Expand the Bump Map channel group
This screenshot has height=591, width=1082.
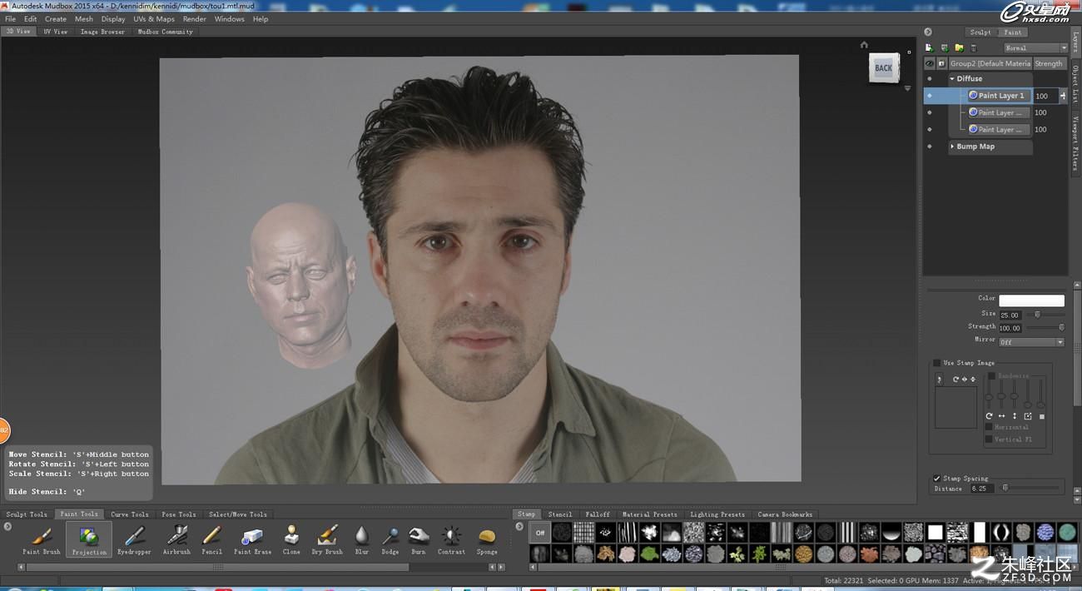(x=952, y=147)
